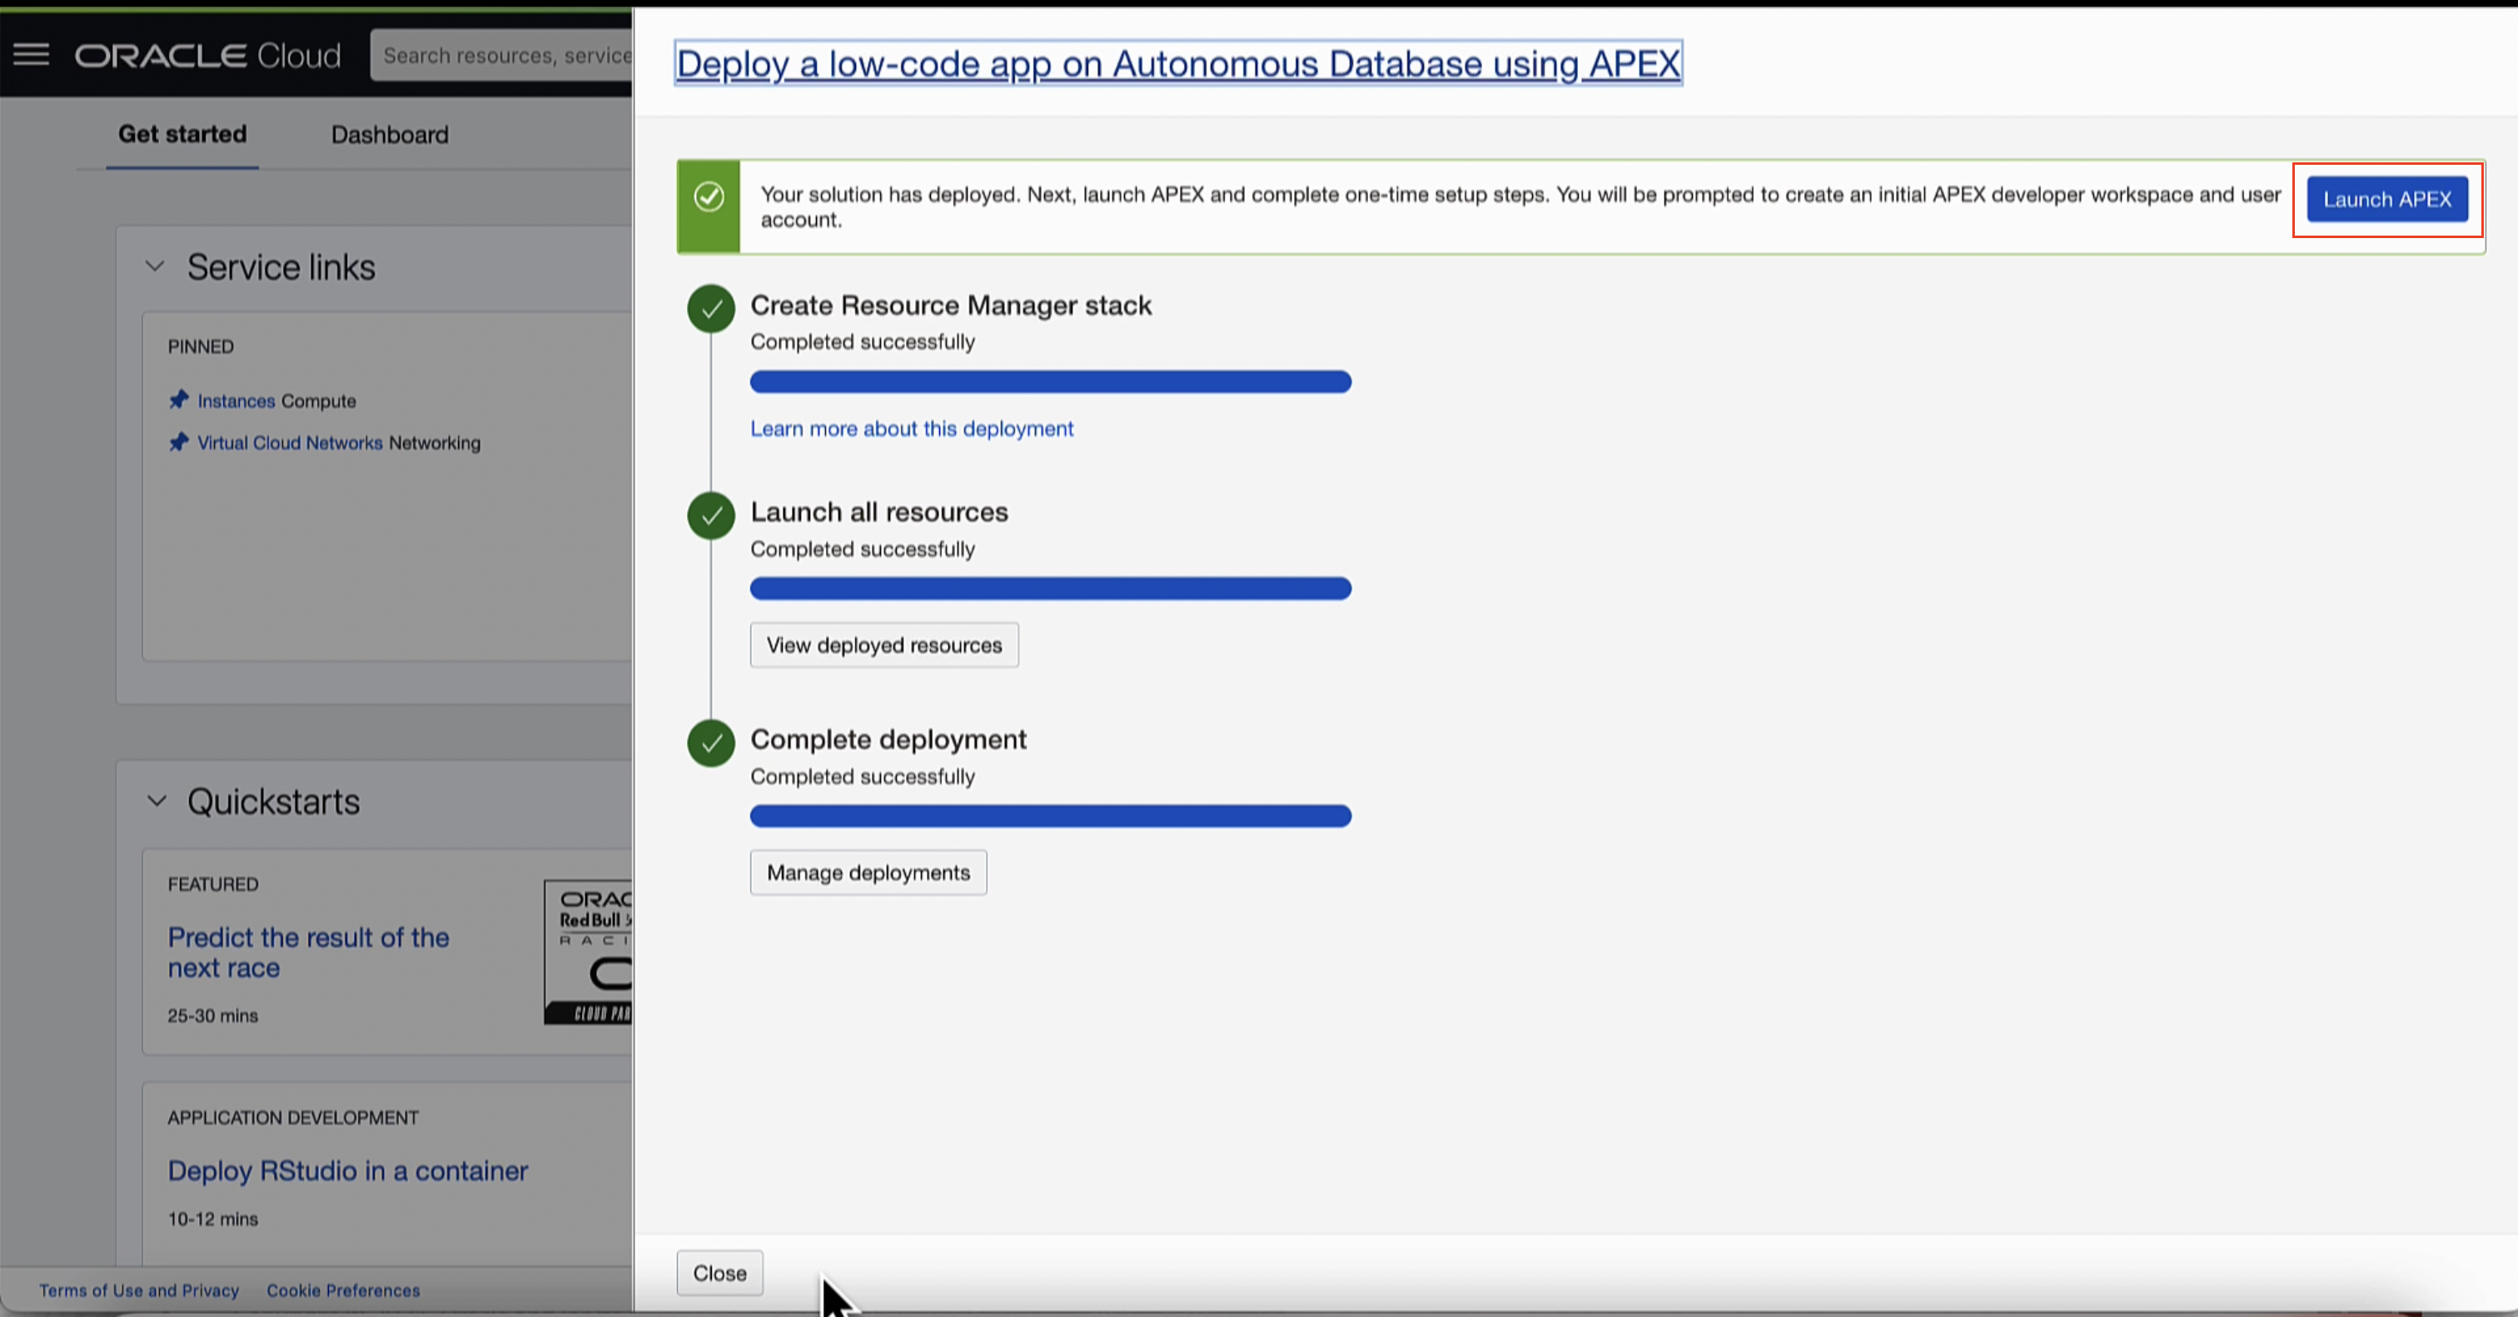This screenshot has width=2518, height=1317.
Task: Click the Oracle Cloud logo
Action: coord(208,56)
